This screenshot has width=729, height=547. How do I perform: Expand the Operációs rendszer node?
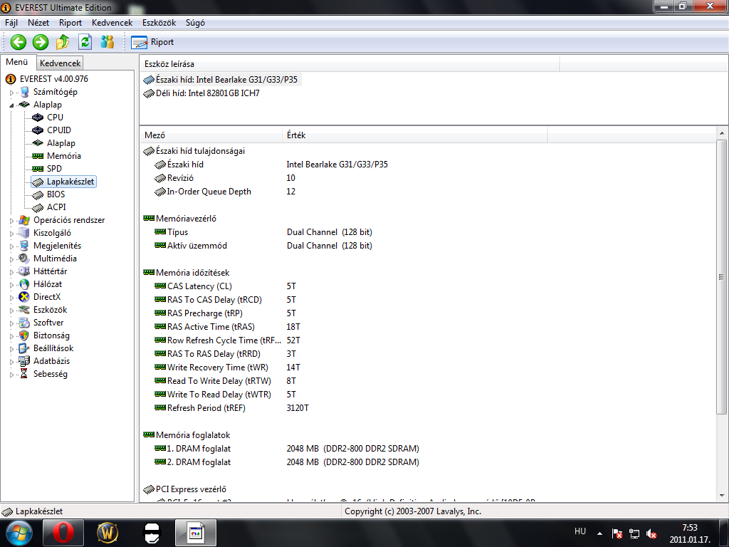click(11, 221)
